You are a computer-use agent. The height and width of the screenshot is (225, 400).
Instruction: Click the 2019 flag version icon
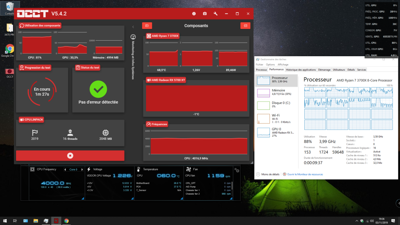click(35, 133)
